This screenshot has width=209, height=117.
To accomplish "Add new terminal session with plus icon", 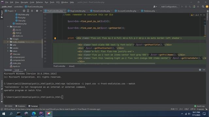I will coord(25,70).
